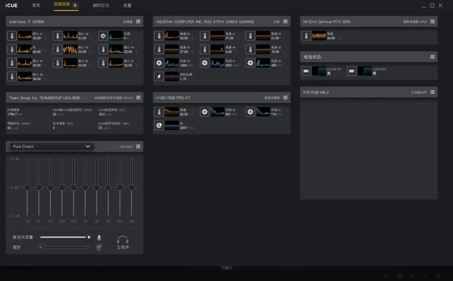This screenshot has height=281, width=453.
Task: Click thermometer icon beside CPU 42.00 reading
Action: pyautogui.click(x=12, y=49)
